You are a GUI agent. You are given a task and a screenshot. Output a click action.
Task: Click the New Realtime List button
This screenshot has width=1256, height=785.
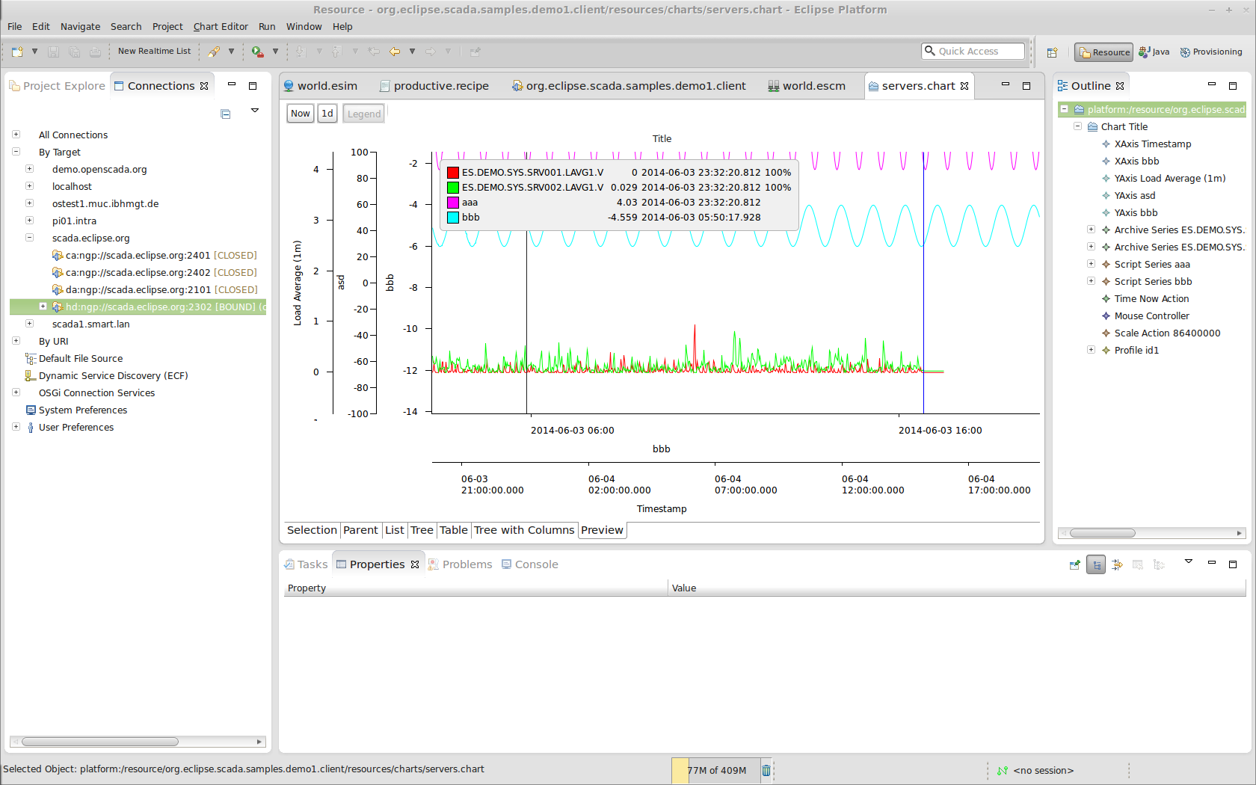coord(154,52)
